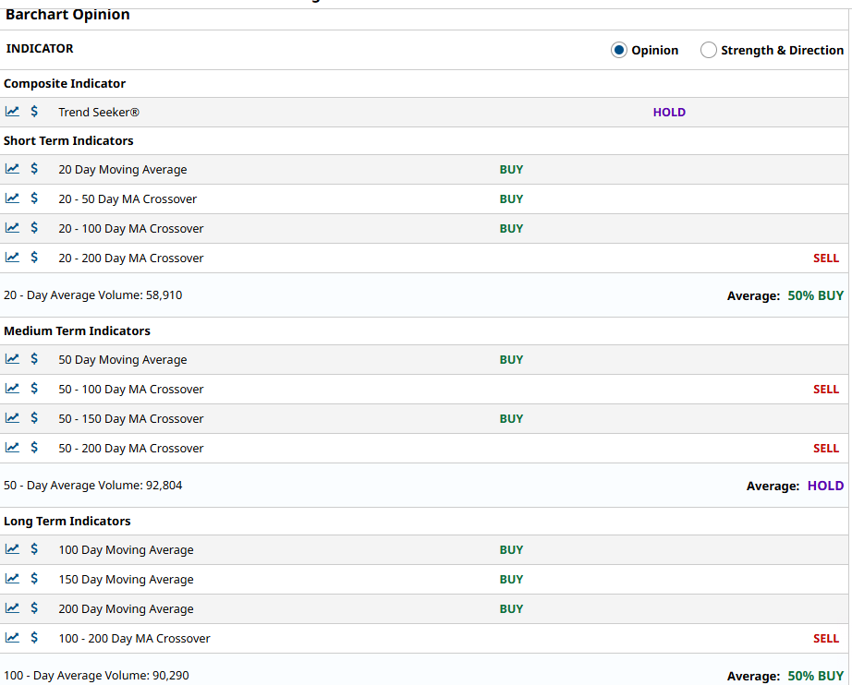
Task: Click dollar icon for 50 Day Moving Average
Action: point(34,359)
